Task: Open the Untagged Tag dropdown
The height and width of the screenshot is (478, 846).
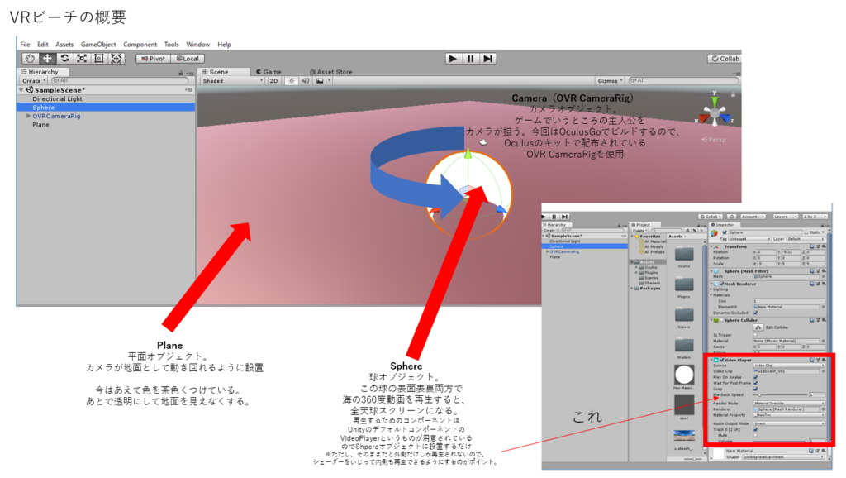Action: [750, 239]
